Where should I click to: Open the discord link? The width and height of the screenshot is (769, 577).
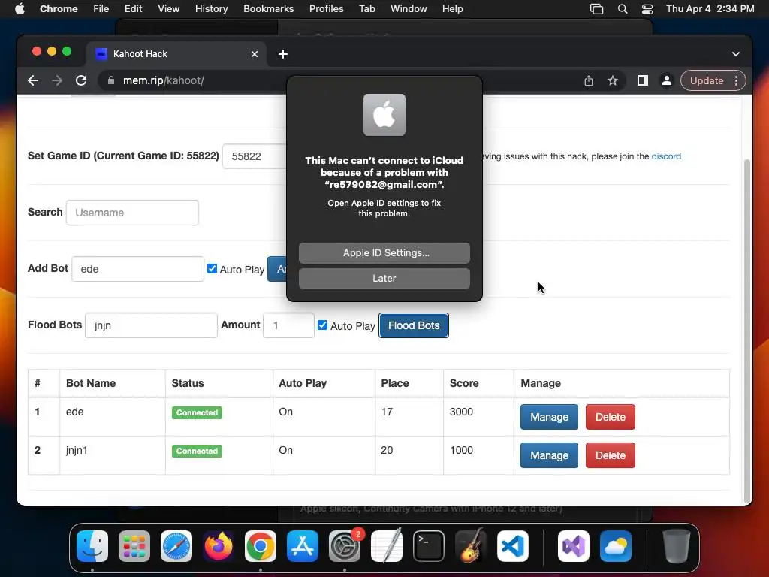[x=666, y=156]
